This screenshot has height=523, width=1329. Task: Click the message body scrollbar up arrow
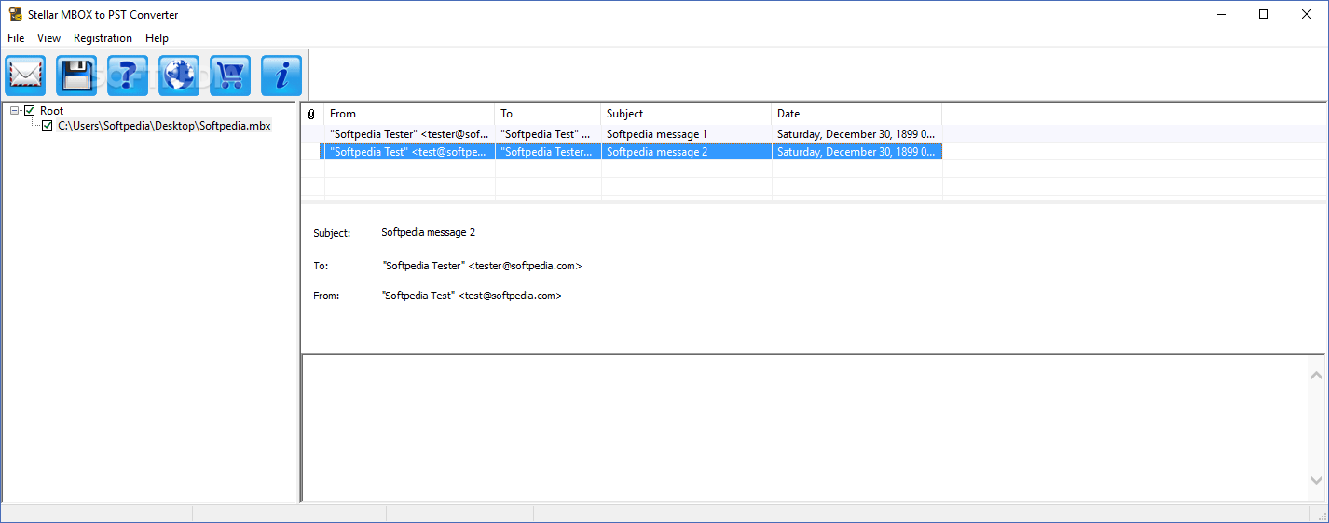1316,376
